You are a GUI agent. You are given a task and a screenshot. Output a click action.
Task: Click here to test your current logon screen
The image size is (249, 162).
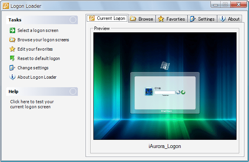32,104
